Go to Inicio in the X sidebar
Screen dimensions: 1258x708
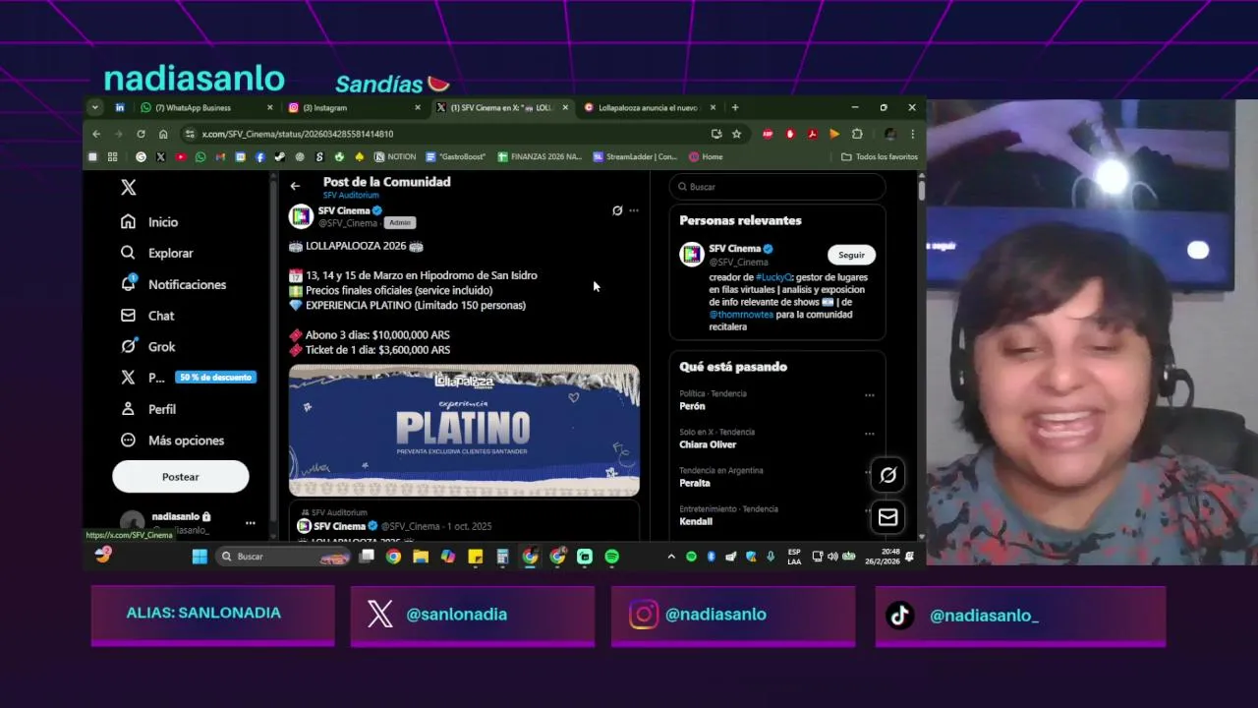(149, 222)
